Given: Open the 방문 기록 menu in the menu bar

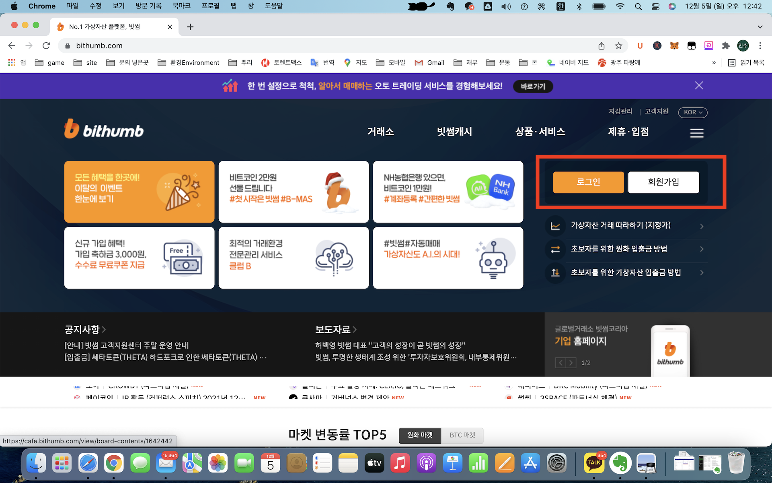Looking at the screenshot, I should click(x=148, y=6).
